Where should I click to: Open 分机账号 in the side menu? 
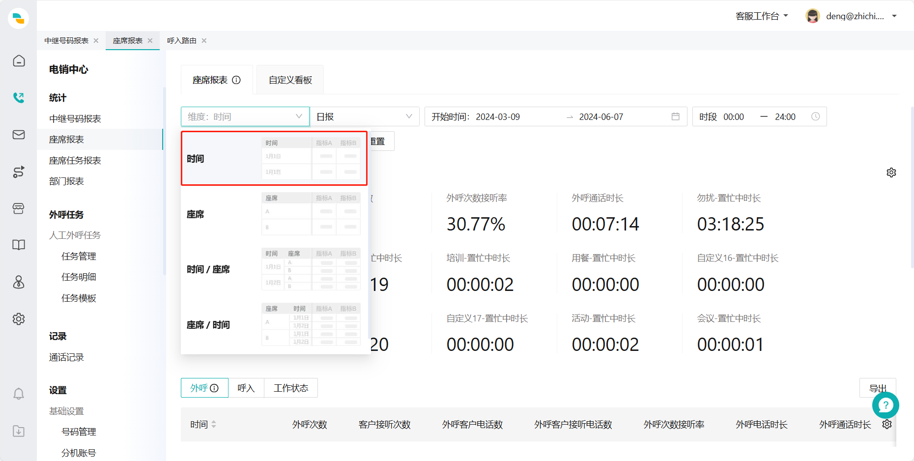pyautogui.click(x=79, y=453)
